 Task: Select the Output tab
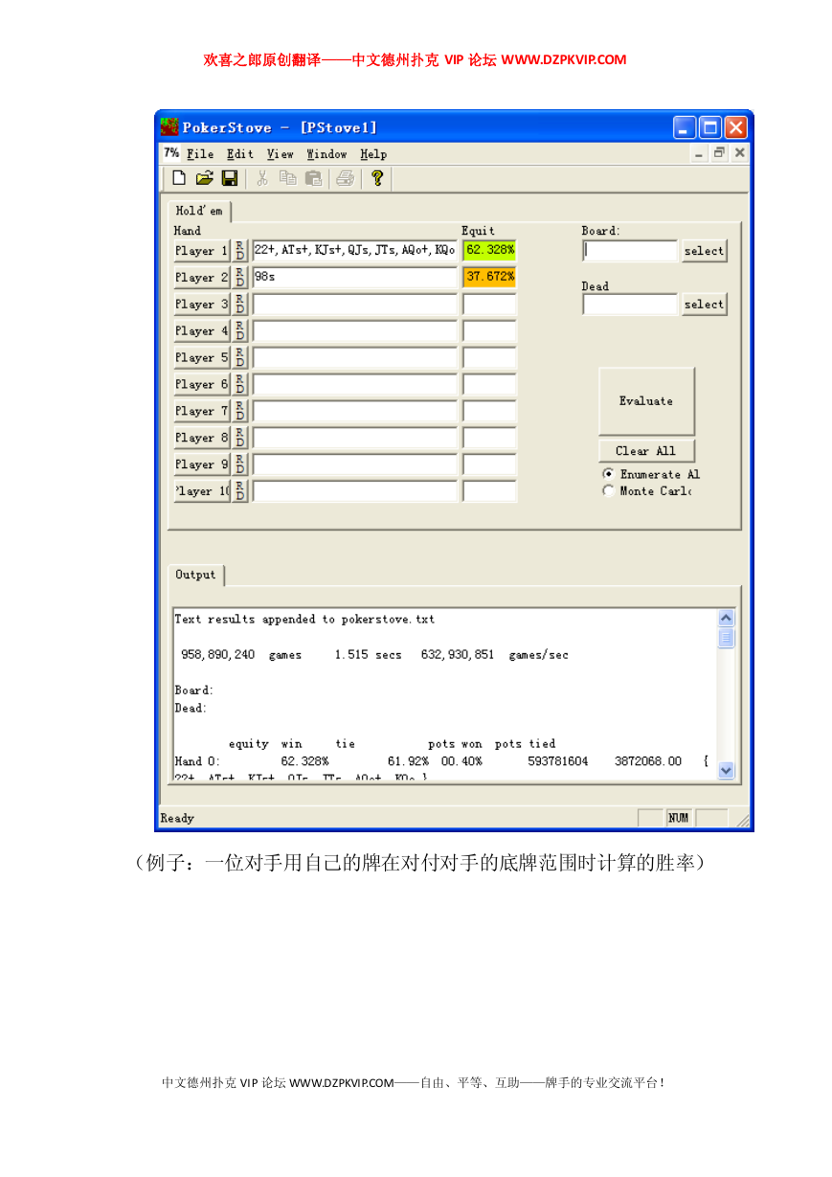point(196,575)
